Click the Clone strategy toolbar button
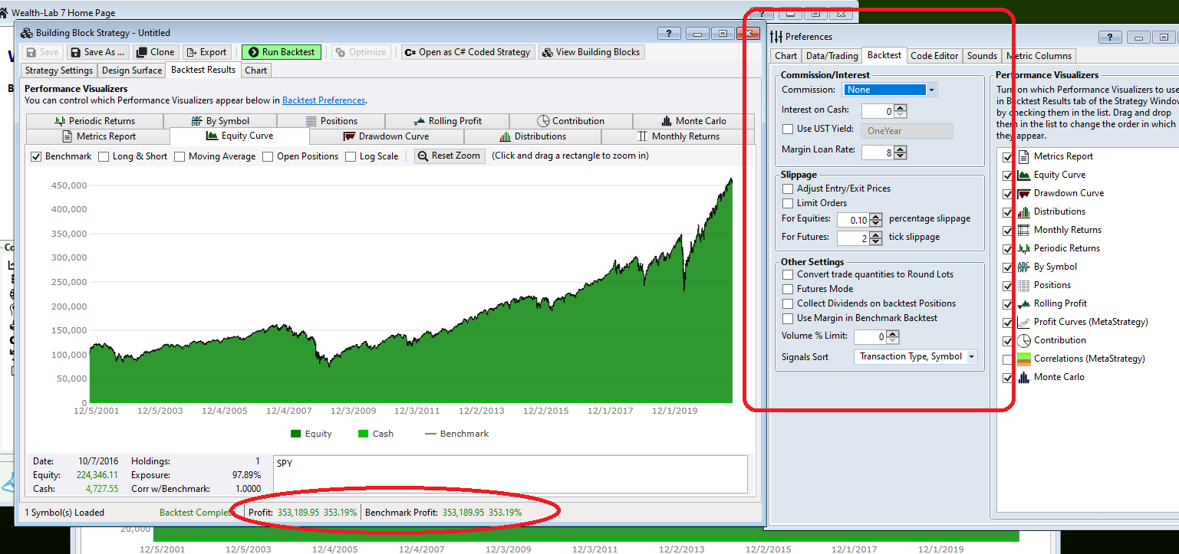1179x554 pixels. pos(156,52)
